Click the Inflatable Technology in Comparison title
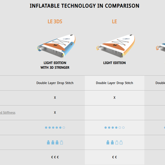 tap(85, 6)
